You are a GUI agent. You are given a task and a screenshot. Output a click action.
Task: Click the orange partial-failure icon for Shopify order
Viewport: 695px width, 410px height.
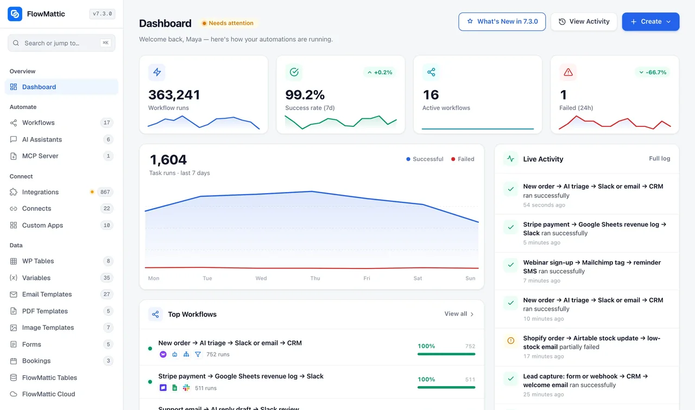coord(510,341)
